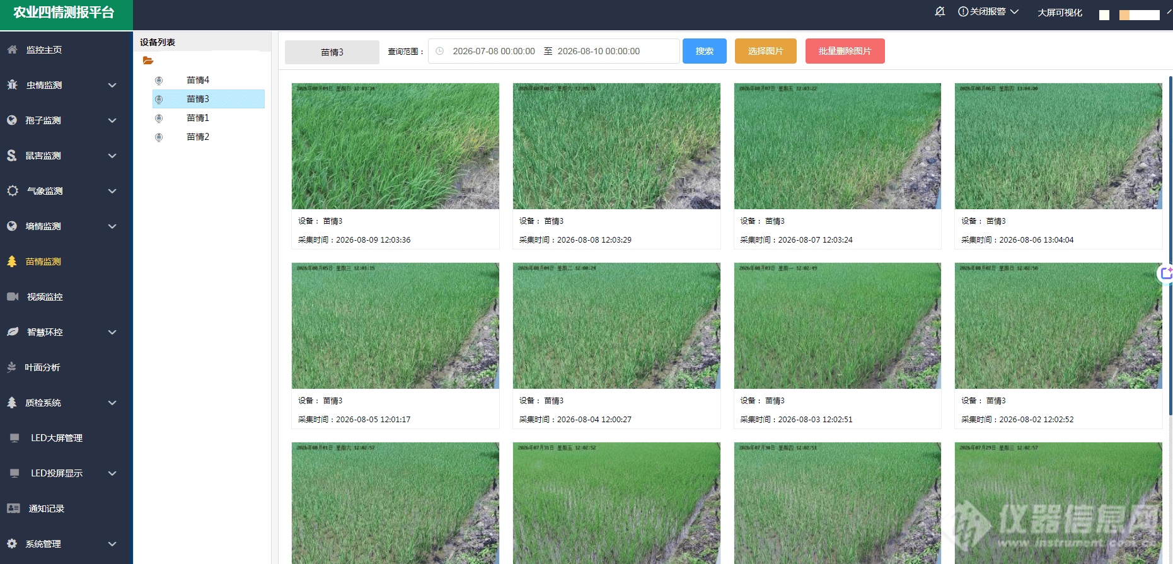Open photo captured 2026-08-05 12:01:17
Viewport: 1173px width, 564px height.
click(x=395, y=326)
